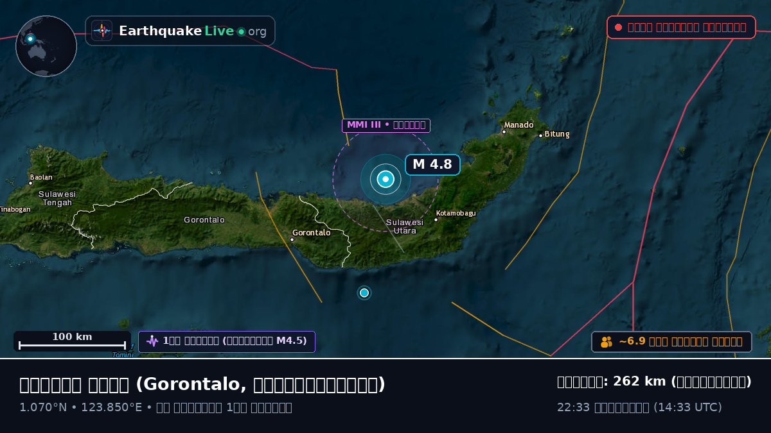
Task: Click the EarthquakeLive compass logo icon
Action: click(102, 31)
